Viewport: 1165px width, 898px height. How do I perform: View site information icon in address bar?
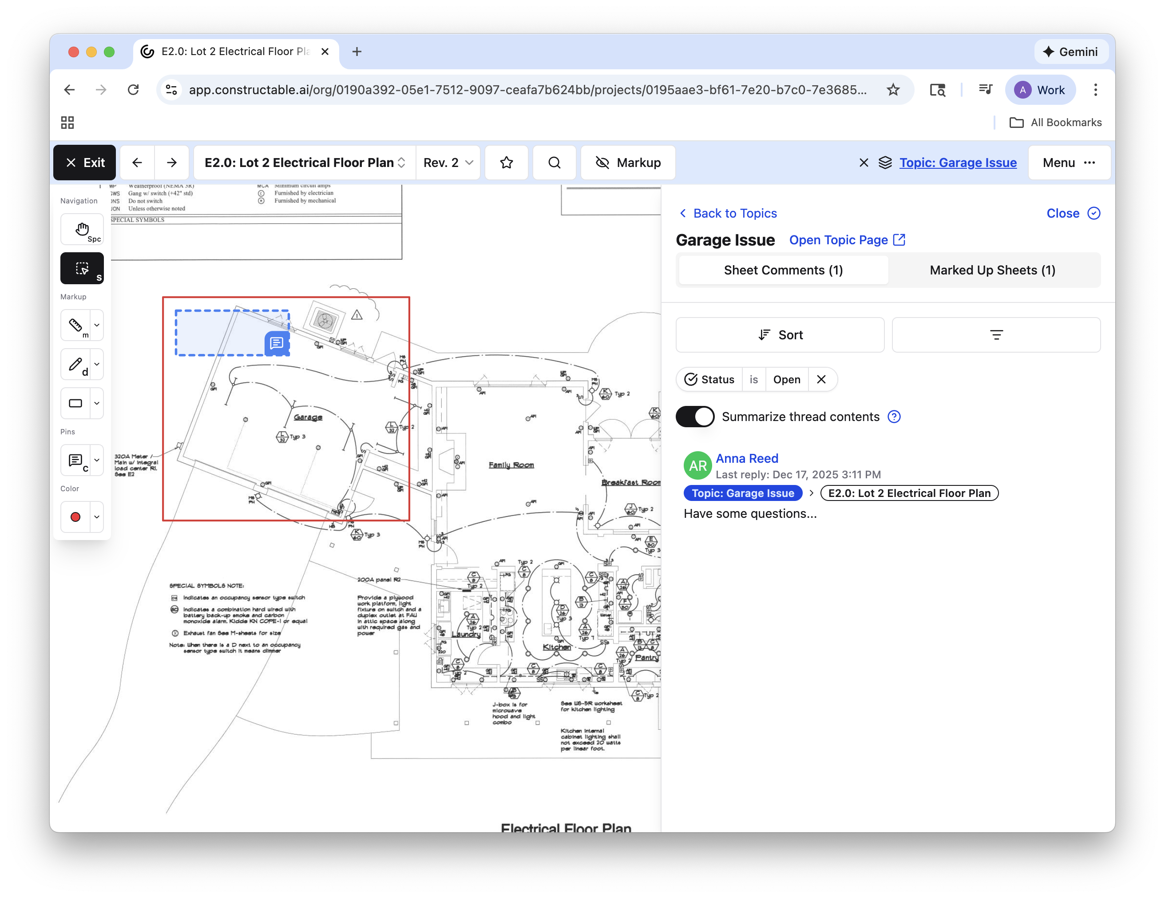[x=171, y=90]
